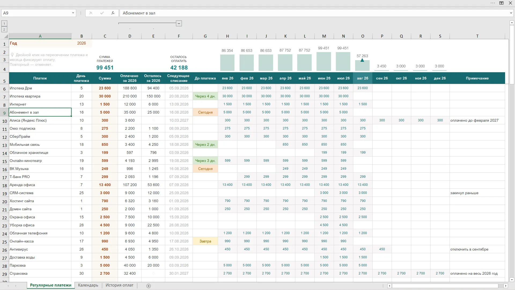Open ribbon display options icon

coord(501,3)
